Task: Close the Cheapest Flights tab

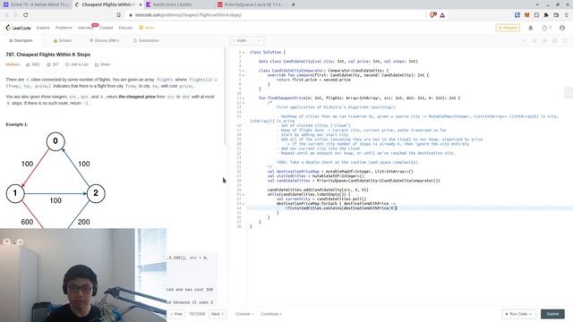Action: (x=141, y=4)
